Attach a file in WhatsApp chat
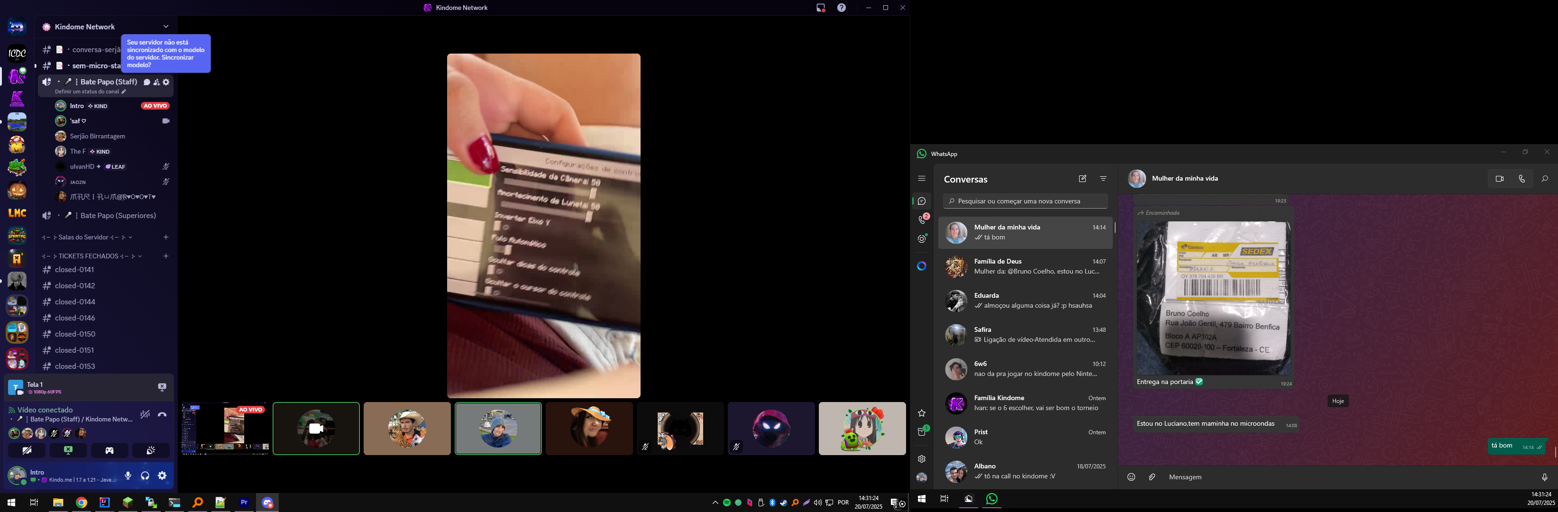 1152,477
